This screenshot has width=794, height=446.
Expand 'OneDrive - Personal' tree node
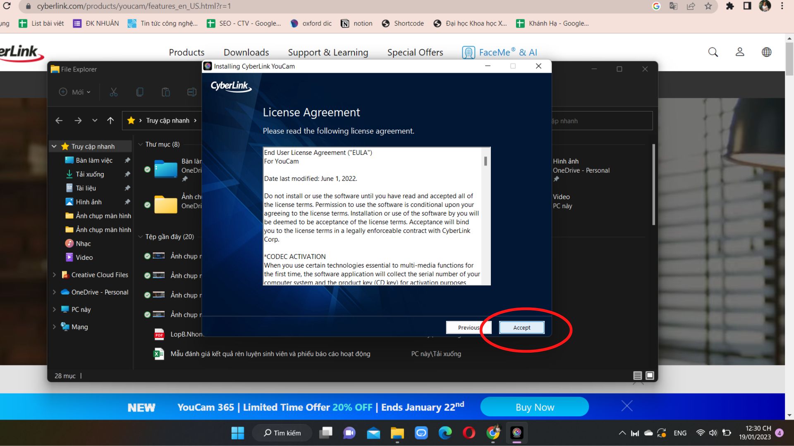[54, 292]
